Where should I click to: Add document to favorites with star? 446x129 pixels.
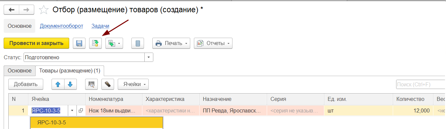44,10
